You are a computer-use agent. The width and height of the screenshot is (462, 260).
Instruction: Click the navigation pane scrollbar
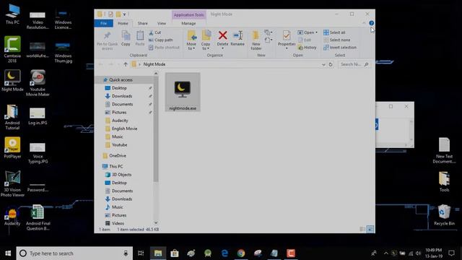point(156,129)
